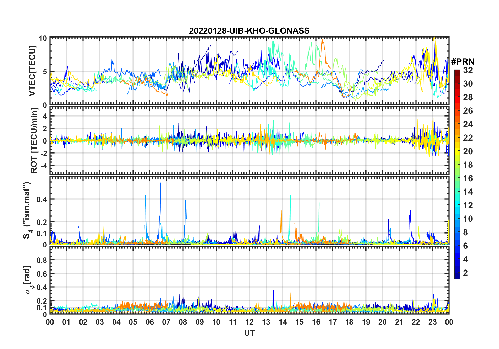499x349 pixels.
Task: Click colorbar tick label 8
Action: [x=465, y=232]
